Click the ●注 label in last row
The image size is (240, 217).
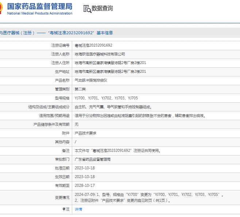66,209
